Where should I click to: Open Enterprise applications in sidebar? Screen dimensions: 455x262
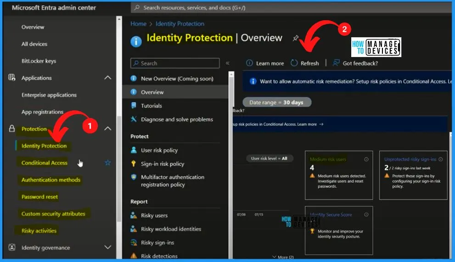click(x=49, y=95)
